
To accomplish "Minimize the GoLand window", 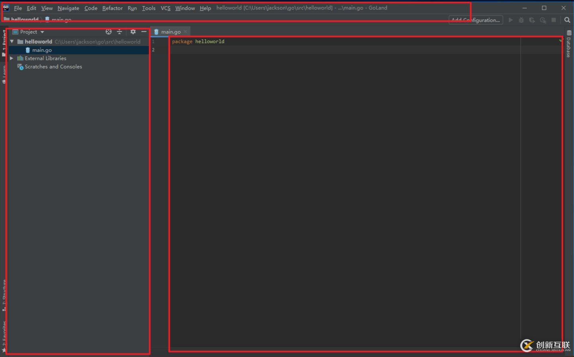I will point(525,8).
